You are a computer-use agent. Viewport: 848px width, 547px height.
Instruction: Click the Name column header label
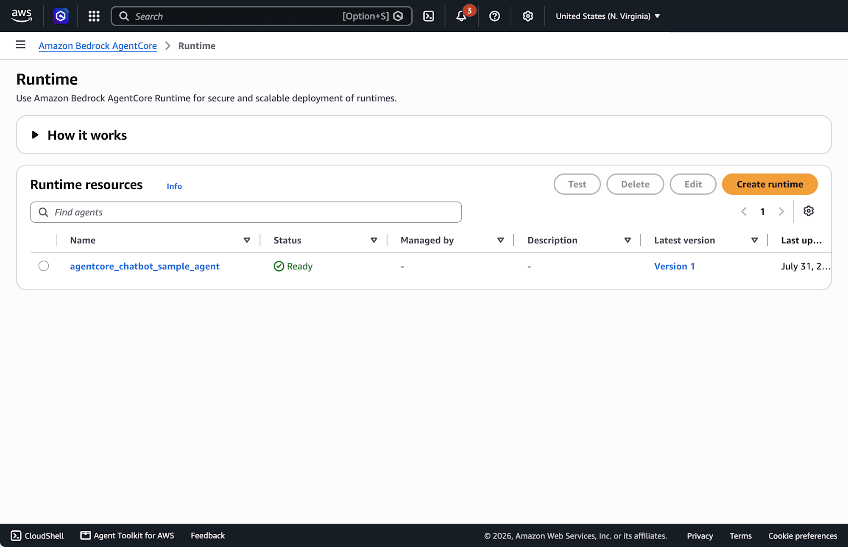coord(83,240)
